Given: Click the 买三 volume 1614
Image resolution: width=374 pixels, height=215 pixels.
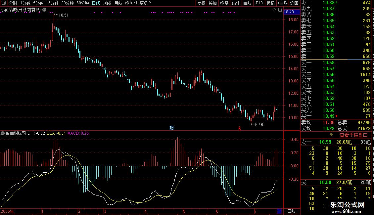Looking at the screenshot, I should click(365, 74).
